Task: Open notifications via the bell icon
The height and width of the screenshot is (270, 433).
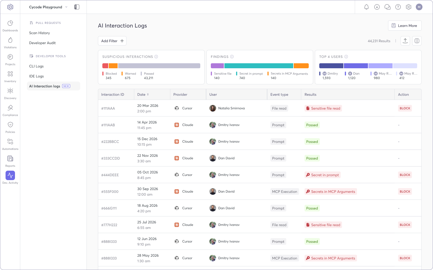Action: click(366, 7)
